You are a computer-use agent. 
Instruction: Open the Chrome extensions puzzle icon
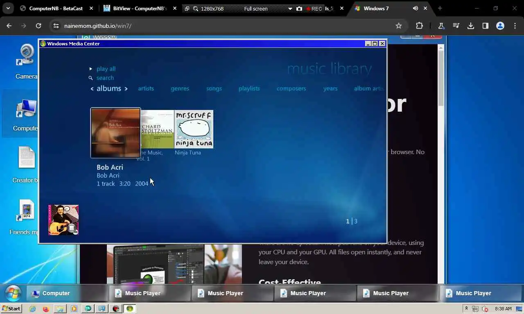click(x=419, y=26)
